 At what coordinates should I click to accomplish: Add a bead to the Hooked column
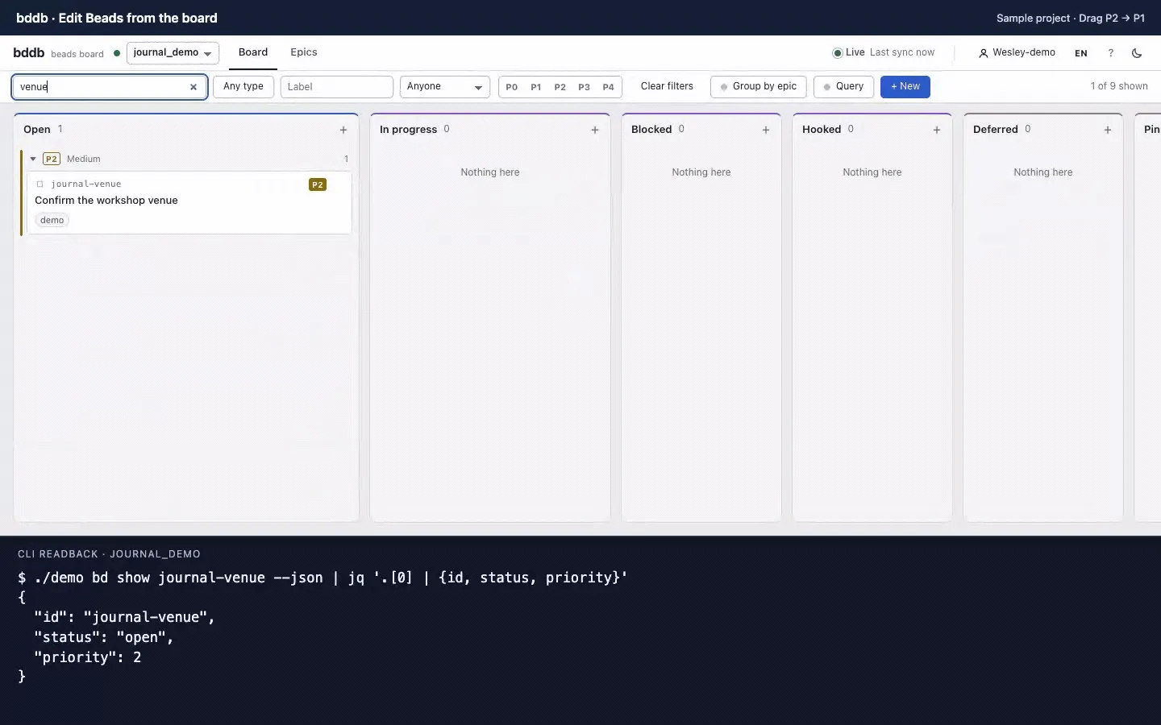coord(937,130)
